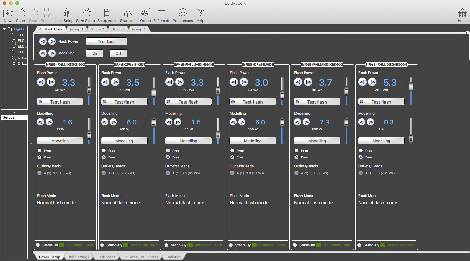This screenshot has height=261, width=470.
Task: Turn modelling On for all units
Action: coord(95,53)
